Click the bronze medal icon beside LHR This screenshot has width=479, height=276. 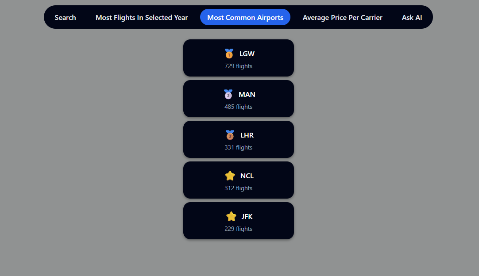pos(230,135)
